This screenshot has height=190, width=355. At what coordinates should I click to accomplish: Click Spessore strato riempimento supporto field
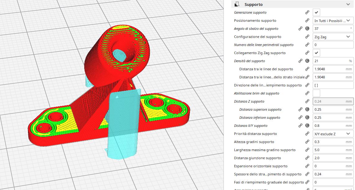coord(333,174)
